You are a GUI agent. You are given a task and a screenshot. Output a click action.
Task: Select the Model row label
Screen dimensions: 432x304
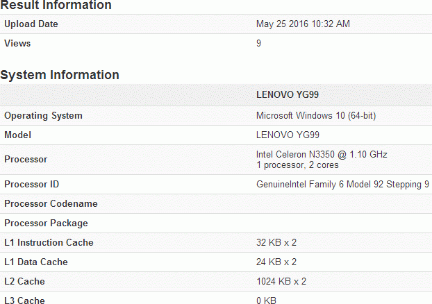point(17,135)
